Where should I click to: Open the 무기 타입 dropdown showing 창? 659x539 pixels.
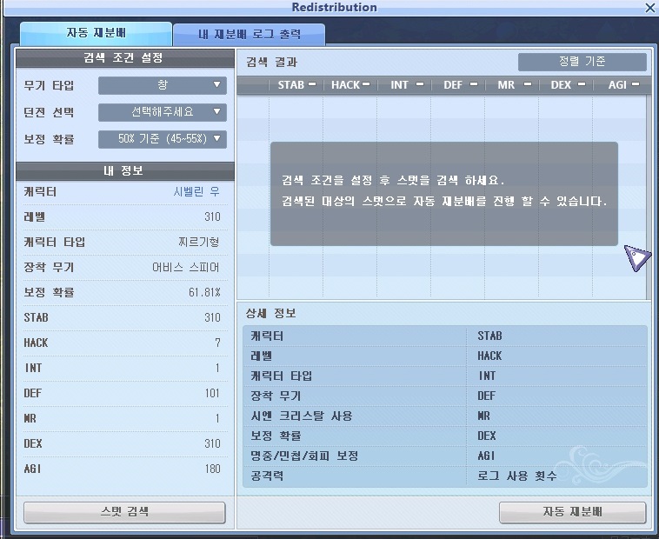(x=163, y=85)
